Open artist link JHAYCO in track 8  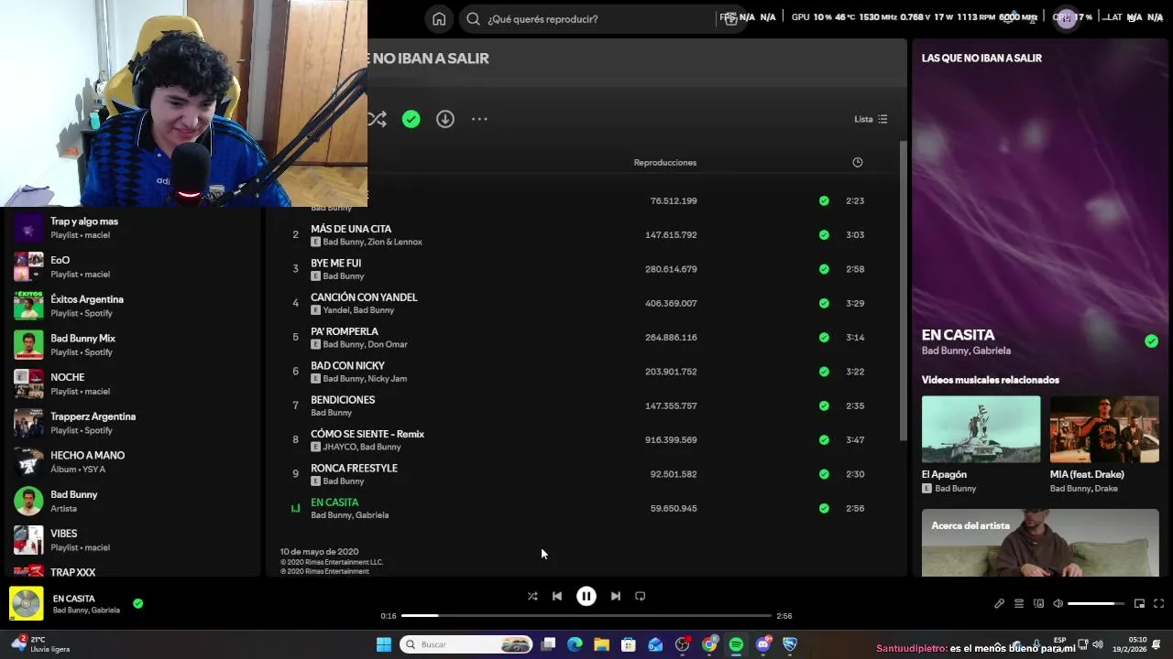[339, 447]
